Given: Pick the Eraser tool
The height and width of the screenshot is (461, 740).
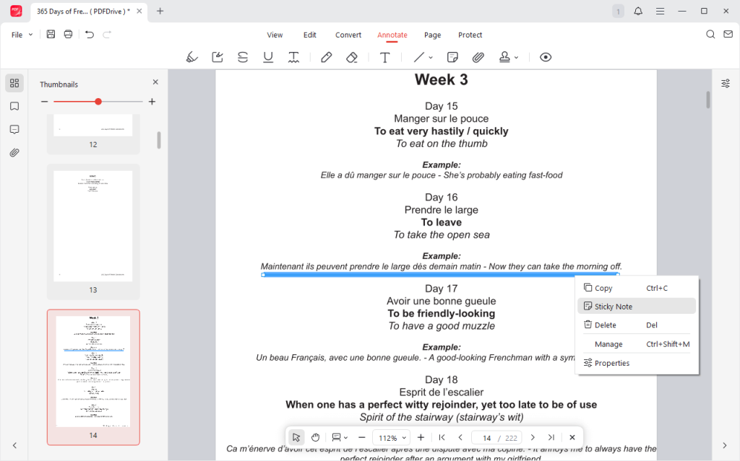Looking at the screenshot, I should tap(352, 57).
